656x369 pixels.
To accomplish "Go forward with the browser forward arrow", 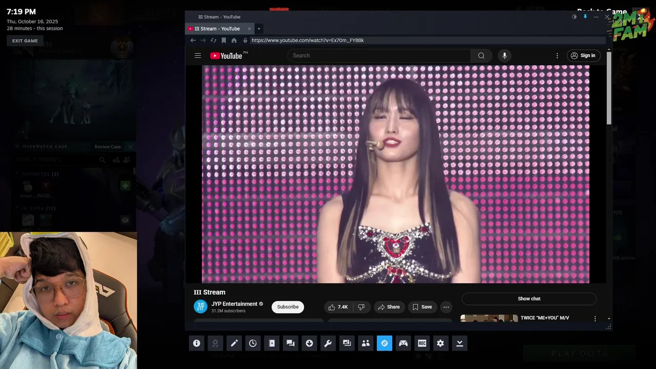I will pos(203,40).
